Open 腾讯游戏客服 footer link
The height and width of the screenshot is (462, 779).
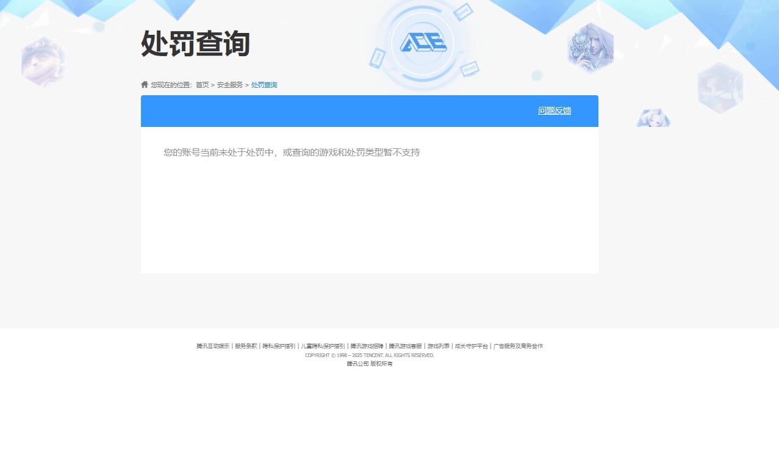click(406, 346)
